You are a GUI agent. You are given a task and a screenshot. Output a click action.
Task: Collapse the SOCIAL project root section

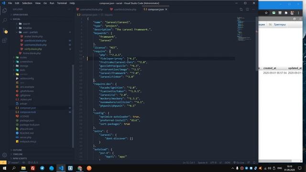pyautogui.click(x=16, y=19)
